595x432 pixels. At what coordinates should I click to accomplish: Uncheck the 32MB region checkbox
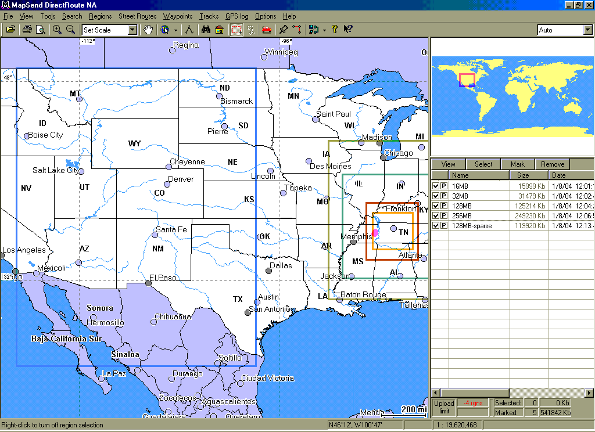click(x=436, y=196)
